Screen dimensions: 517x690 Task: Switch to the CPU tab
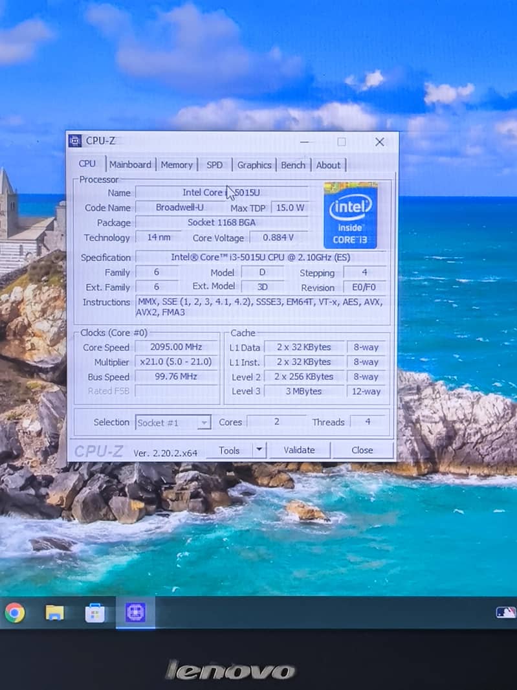87,164
